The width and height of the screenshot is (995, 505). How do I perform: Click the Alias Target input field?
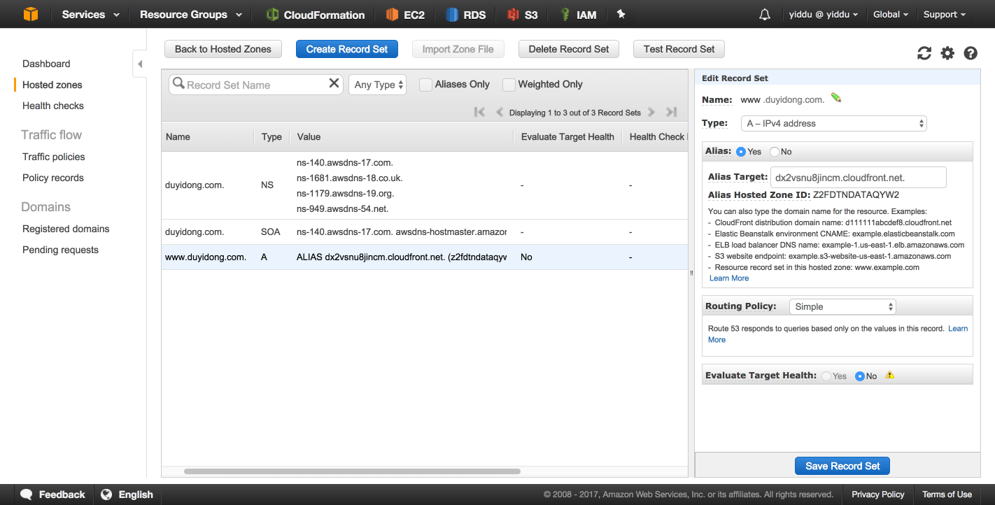859,177
